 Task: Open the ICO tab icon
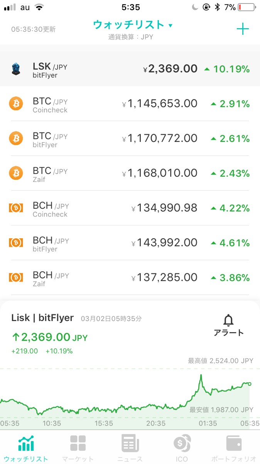182,444
